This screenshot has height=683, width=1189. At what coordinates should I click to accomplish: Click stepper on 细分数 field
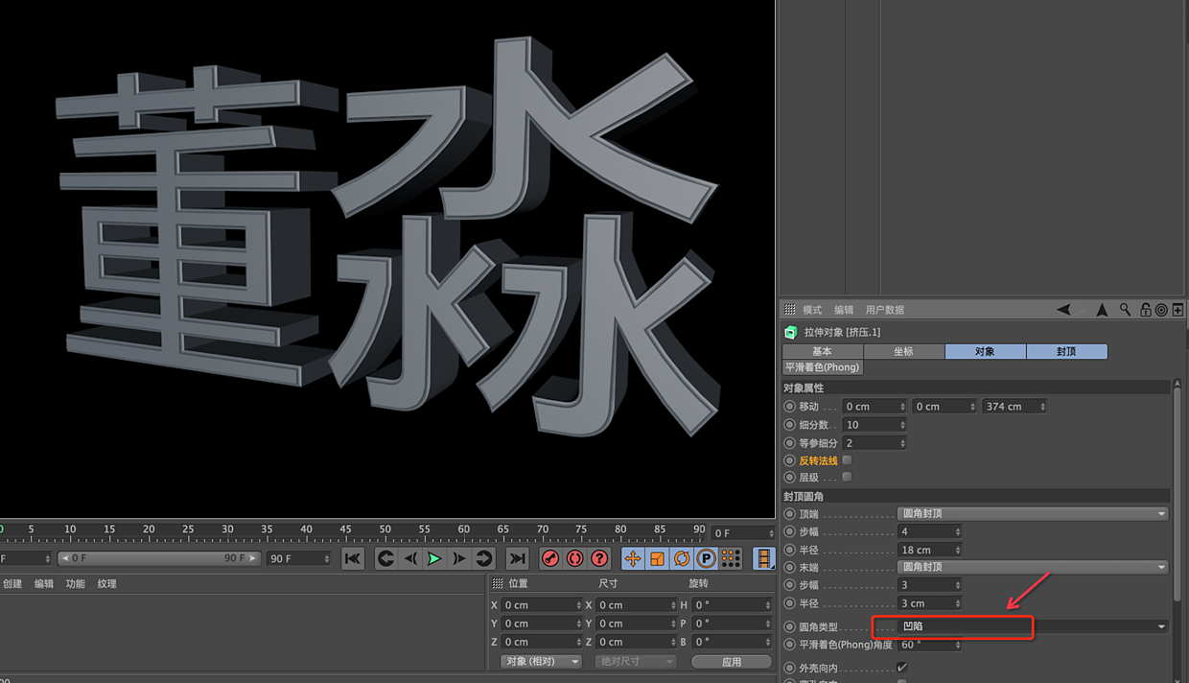point(902,425)
